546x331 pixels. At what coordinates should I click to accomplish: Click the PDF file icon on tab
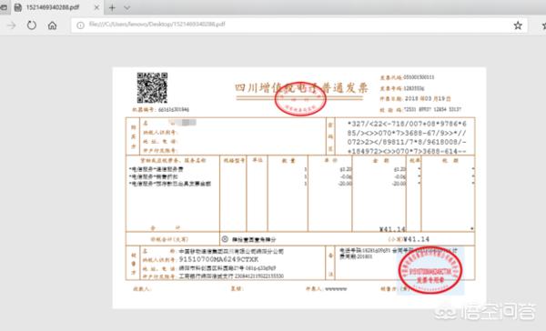pos(18,7)
